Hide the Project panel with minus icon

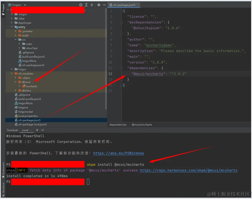tap(104, 5)
